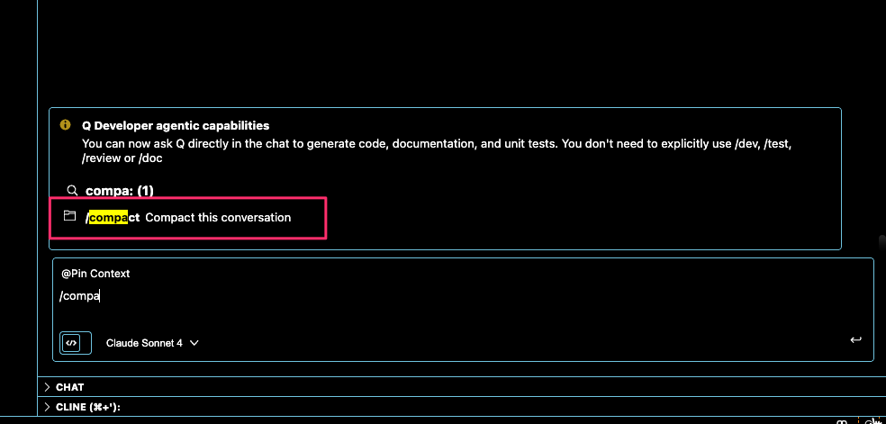
Task: Expand the CHAT section chevron
Action: click(48, 387)
